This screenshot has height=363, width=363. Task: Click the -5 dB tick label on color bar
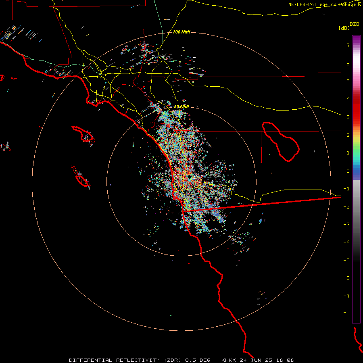click(346, 260)
